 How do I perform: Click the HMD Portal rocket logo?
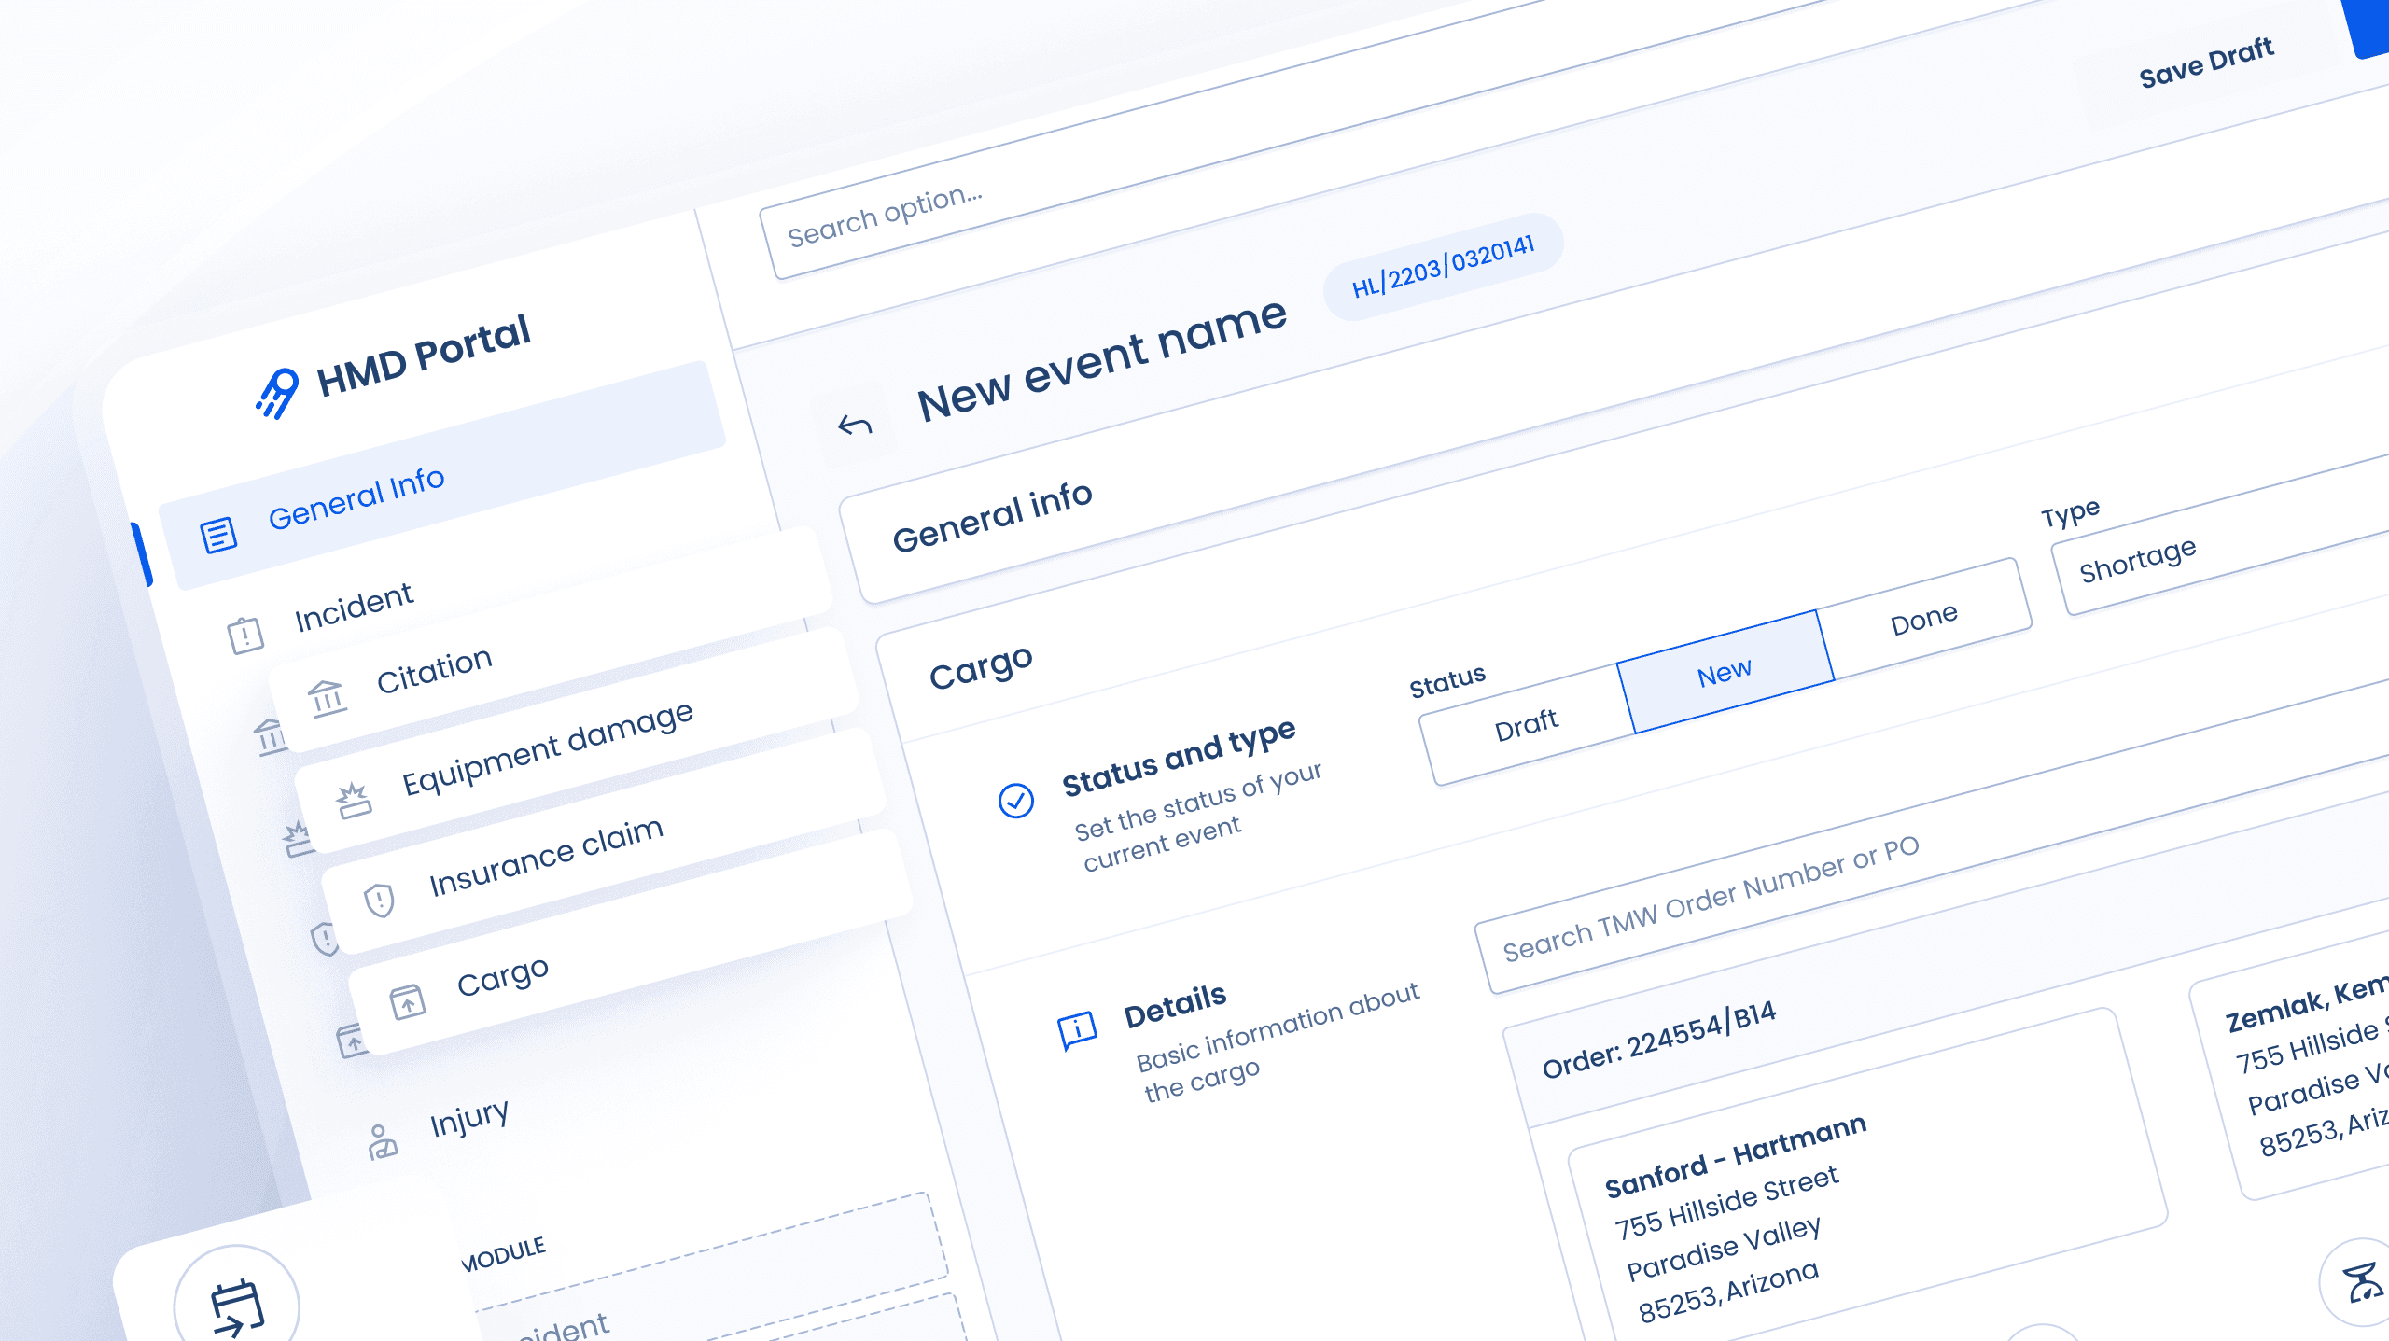pyautogui.click(x=277, y=393)
